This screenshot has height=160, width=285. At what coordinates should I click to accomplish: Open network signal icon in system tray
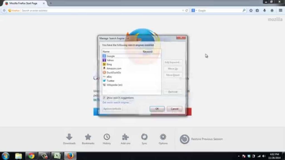(x=259, y=156)
